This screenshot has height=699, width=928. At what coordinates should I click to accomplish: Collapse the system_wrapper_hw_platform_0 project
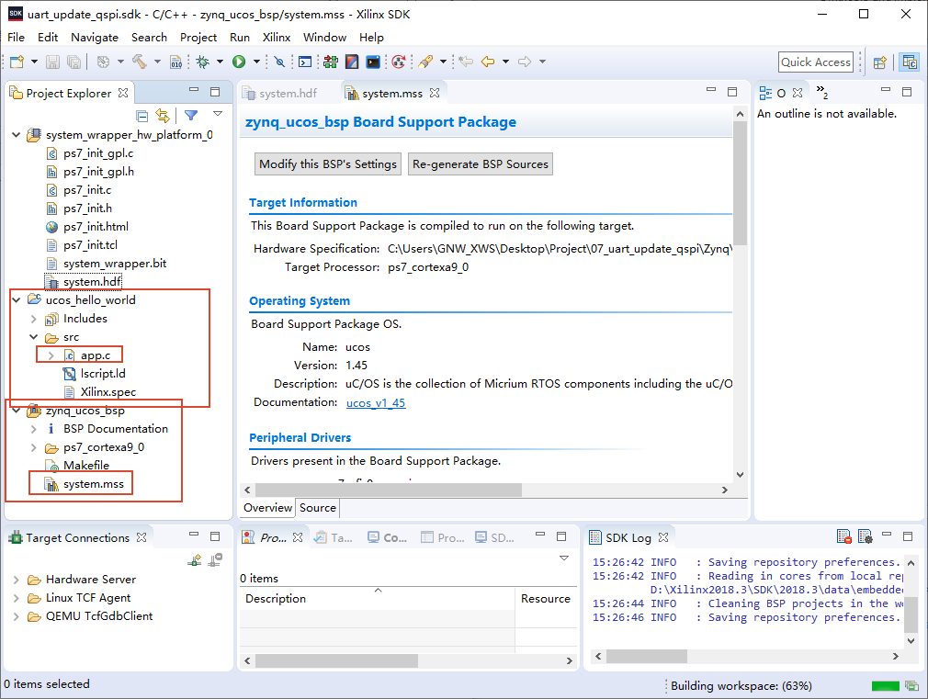[x=16, y=135]
